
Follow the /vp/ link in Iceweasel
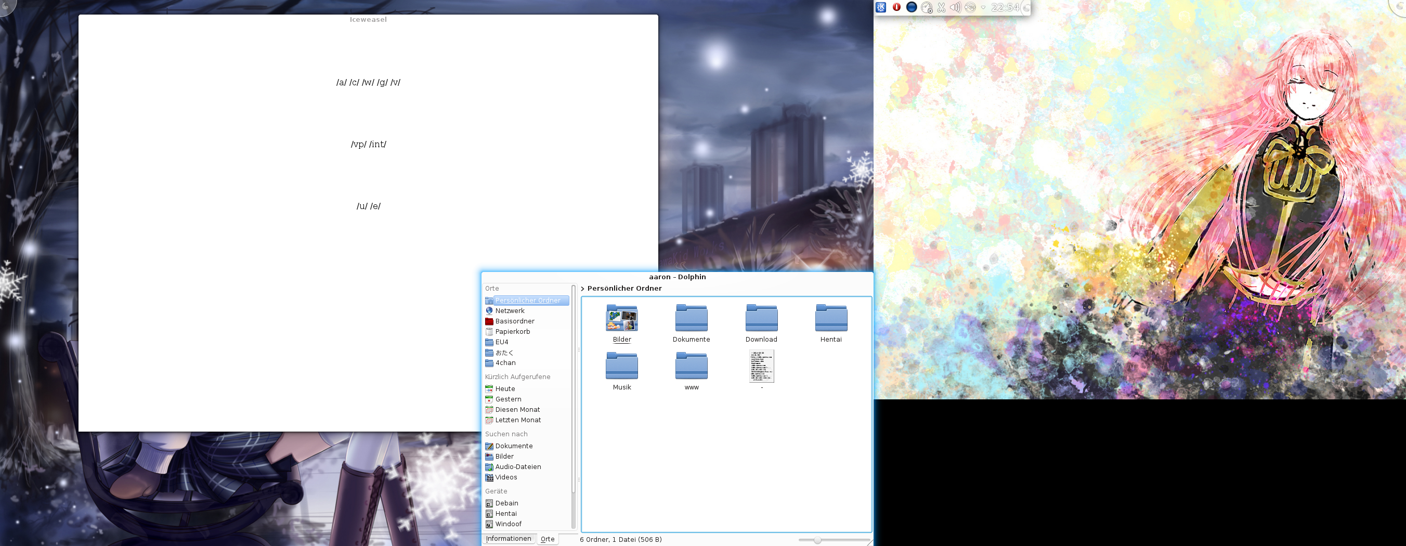click(x=359, y=144)
